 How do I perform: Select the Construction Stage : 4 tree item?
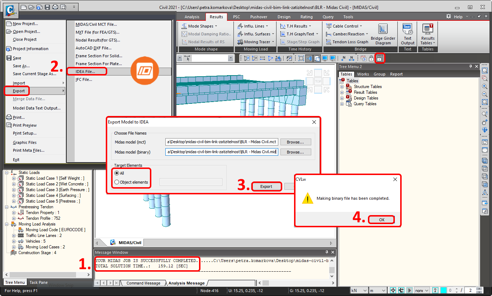point(37,253)
